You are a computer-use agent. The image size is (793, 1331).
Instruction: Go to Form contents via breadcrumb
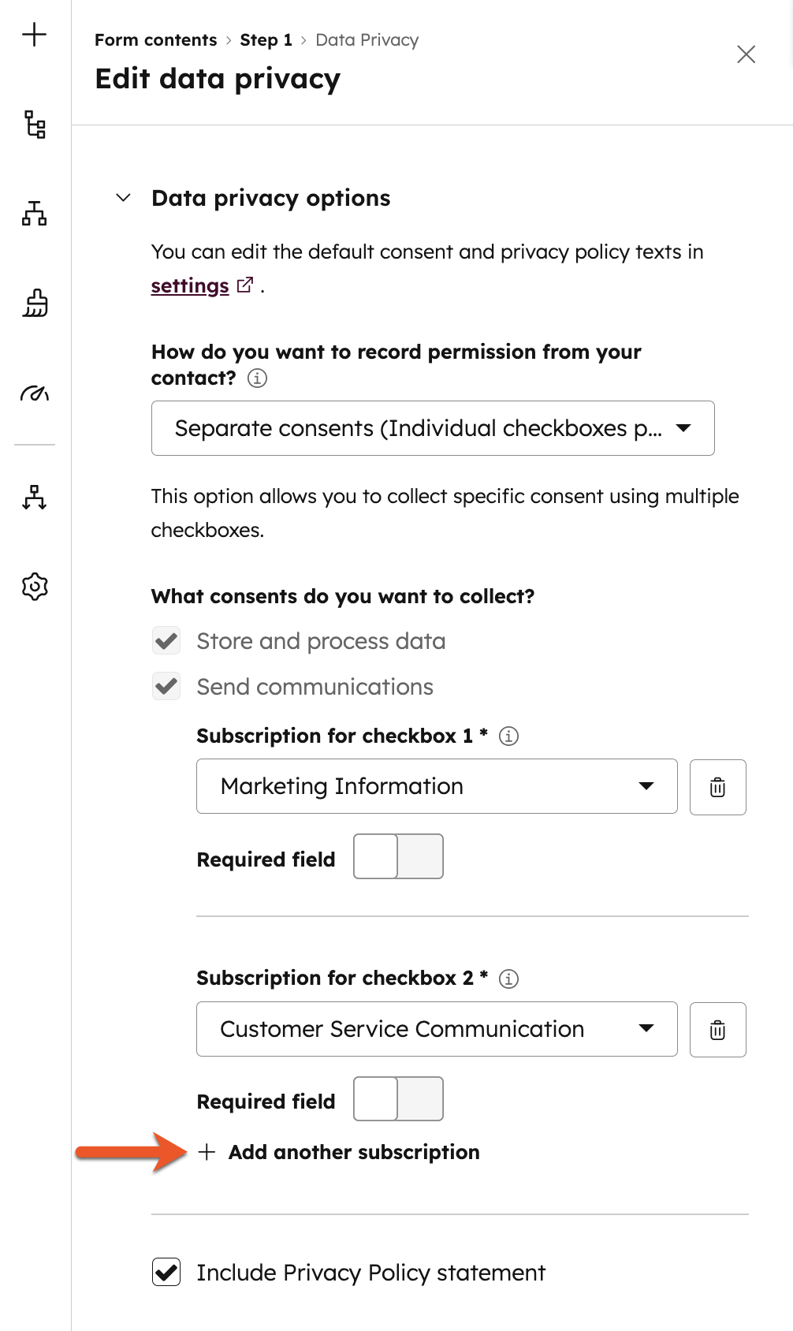(x=155, y=39)
